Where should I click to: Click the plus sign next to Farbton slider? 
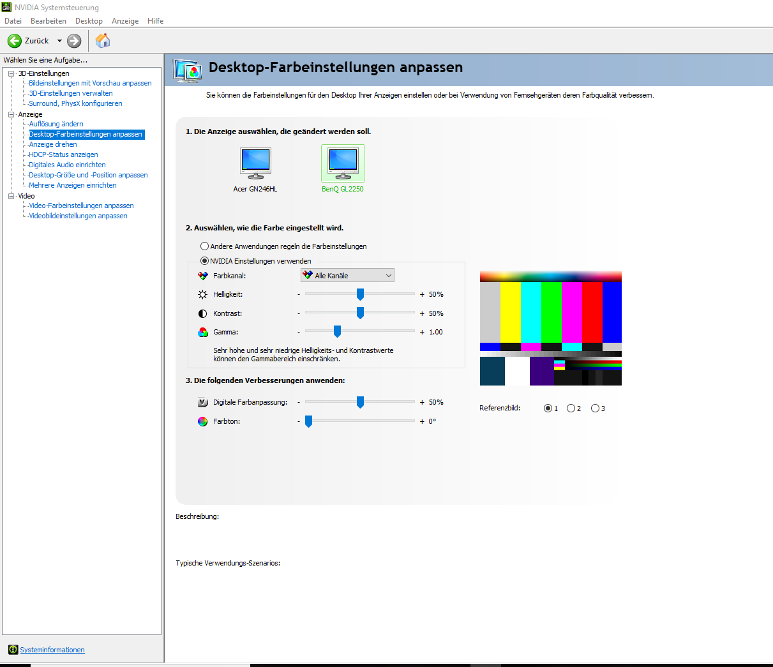click(422, 421)
